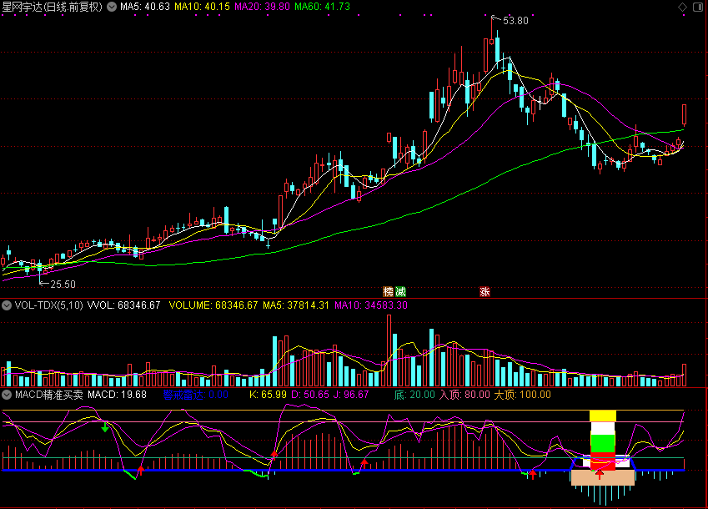Click the 入顶: 80.00 label
Screen dimensions: 708x509
point(464,395)
